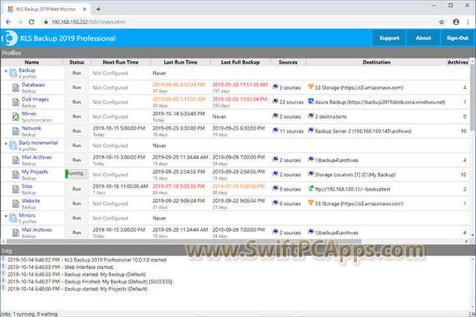Click the profiles vertical scrollbar
This screenshot has width=476, height=317.
pyautogui.click(x=473, y=97)
